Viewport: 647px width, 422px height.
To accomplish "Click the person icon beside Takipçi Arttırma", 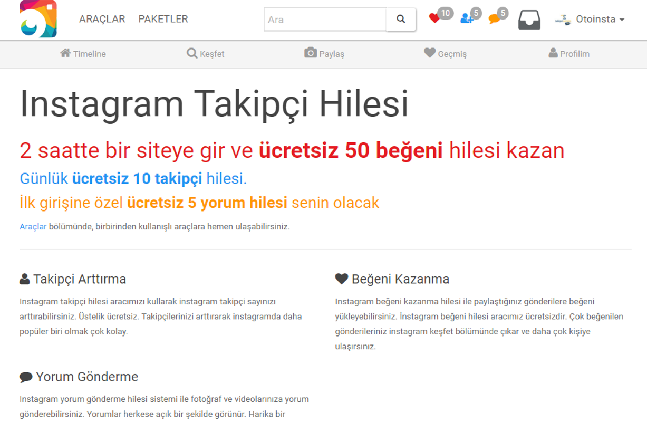I will point(24,279).
